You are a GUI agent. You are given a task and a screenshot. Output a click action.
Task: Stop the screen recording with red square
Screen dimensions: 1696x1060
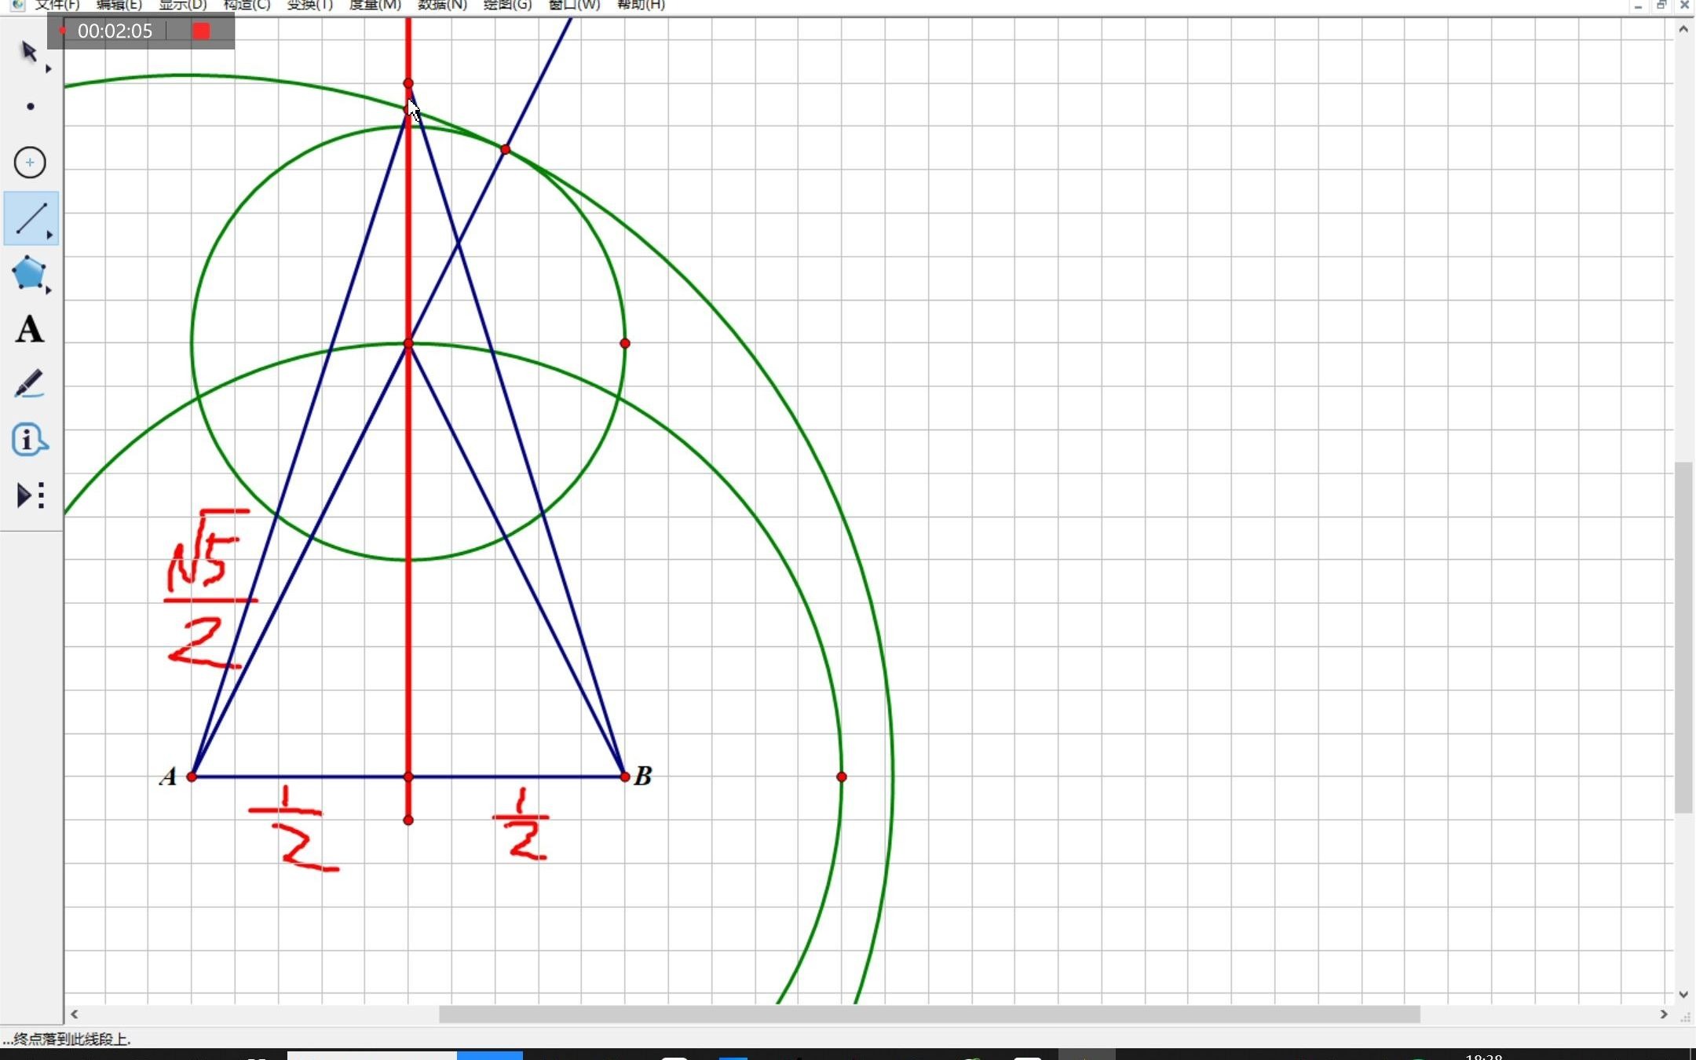(202, 31)
